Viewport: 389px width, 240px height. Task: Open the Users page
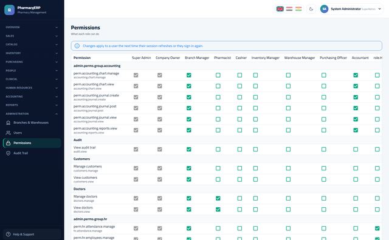32,133
